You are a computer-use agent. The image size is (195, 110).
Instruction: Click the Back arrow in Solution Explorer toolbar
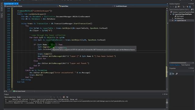click(171, 7)
